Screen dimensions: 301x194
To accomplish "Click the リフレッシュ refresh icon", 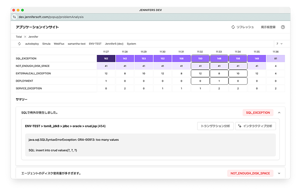I will click(x=234, y=27).
